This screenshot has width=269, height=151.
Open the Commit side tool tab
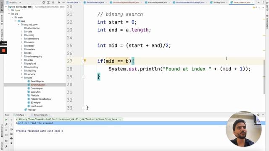2,20
